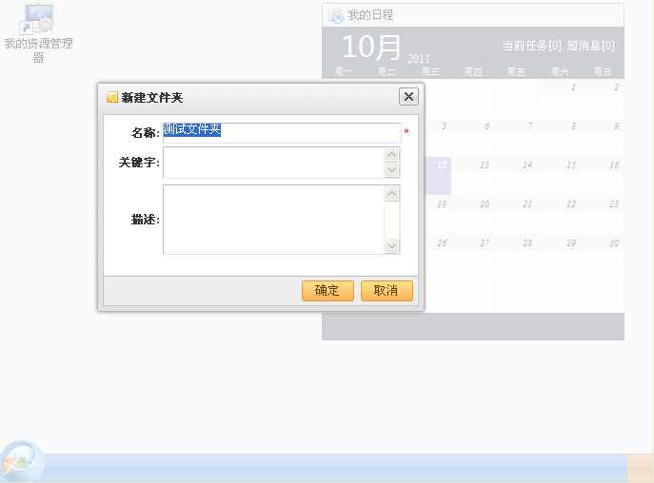Screen dimensions: 654x483
Task: Click the 我的日程 calendar clock icon
Action: click(x=336, y=16)
